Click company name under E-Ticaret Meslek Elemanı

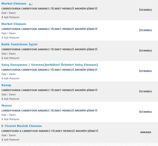(x=50, y=131)
